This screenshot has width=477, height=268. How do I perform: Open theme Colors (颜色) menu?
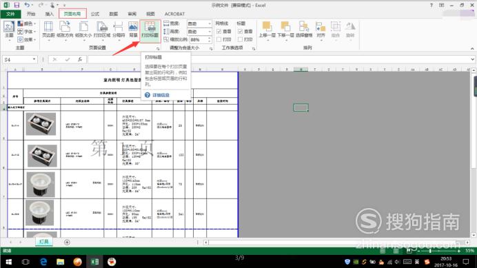(x=27, y=23)
